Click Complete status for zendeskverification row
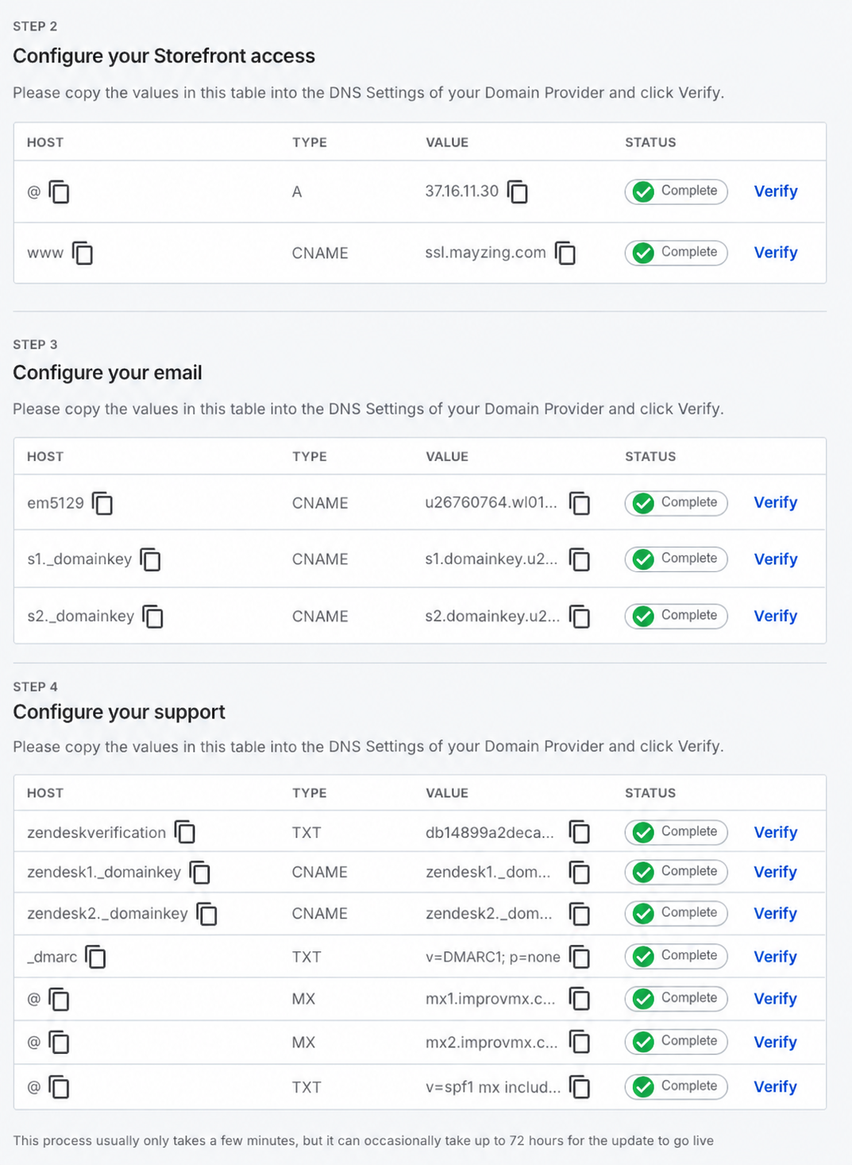 pos(676,832)
